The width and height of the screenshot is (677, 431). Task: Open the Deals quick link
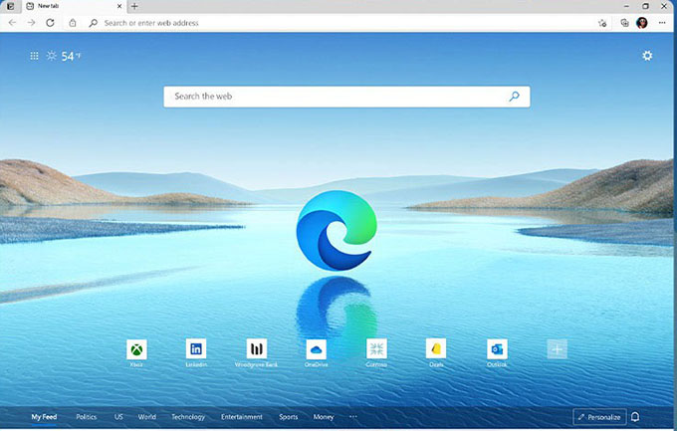pos(436,353)
